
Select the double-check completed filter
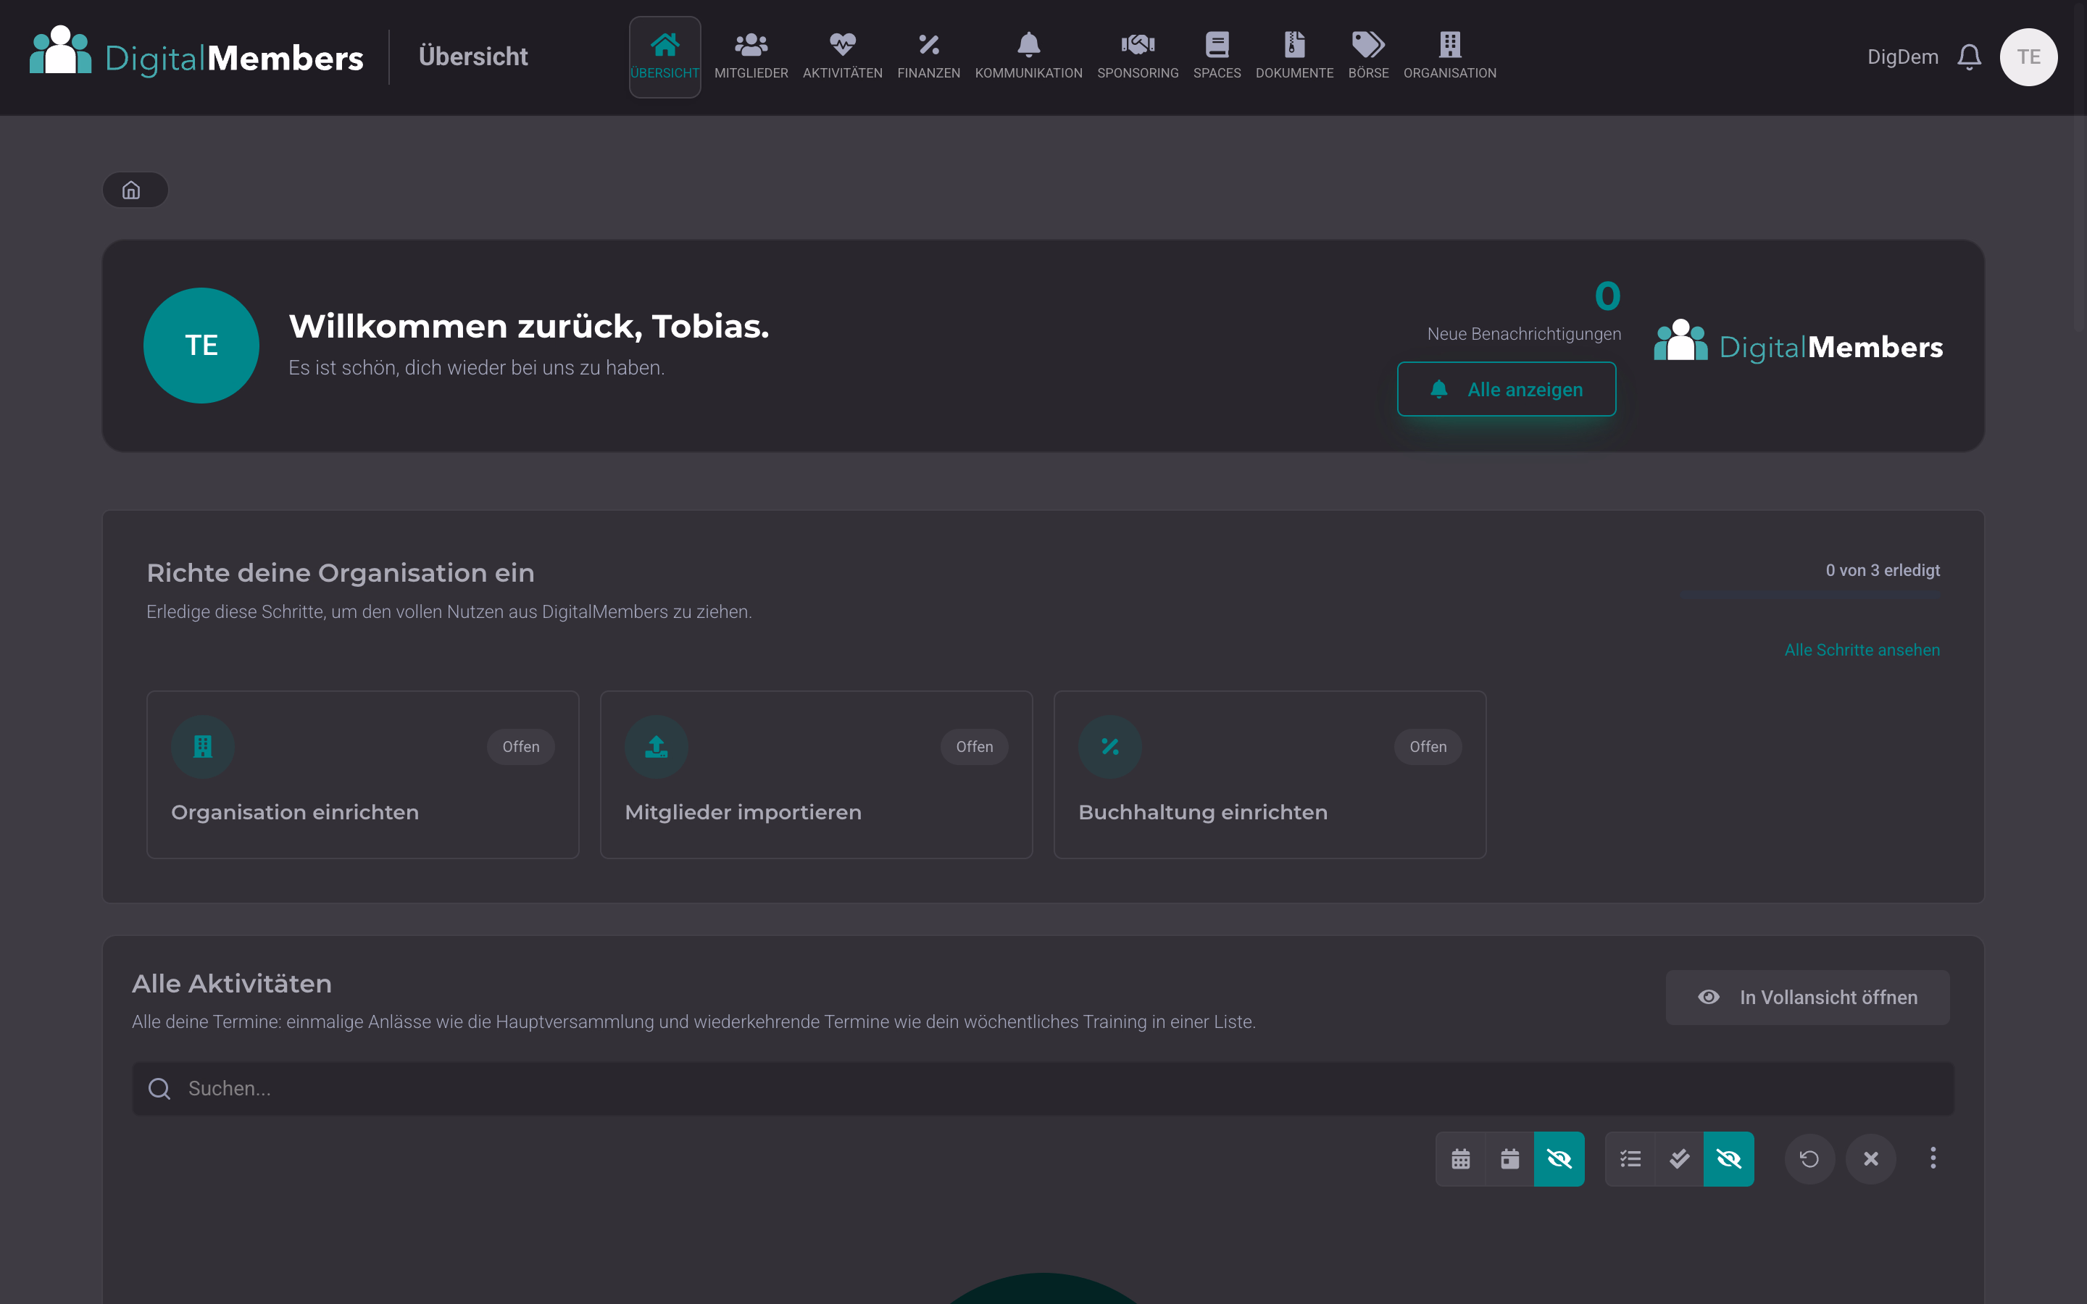(x=1679, y=1158)
